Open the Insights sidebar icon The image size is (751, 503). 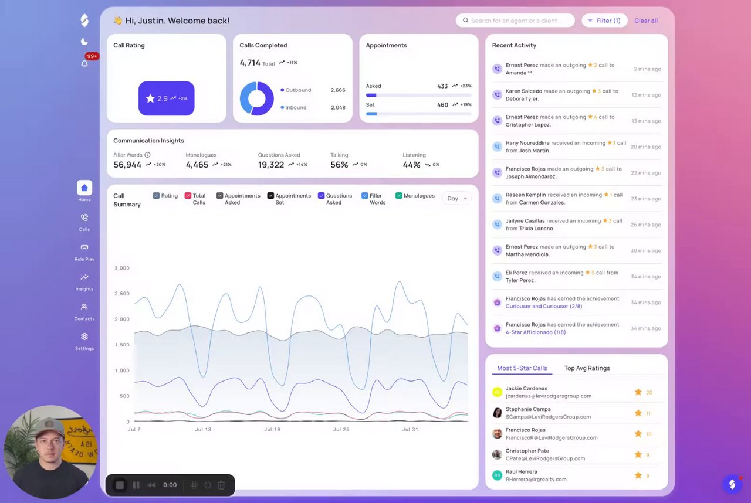tap(84, 277)
